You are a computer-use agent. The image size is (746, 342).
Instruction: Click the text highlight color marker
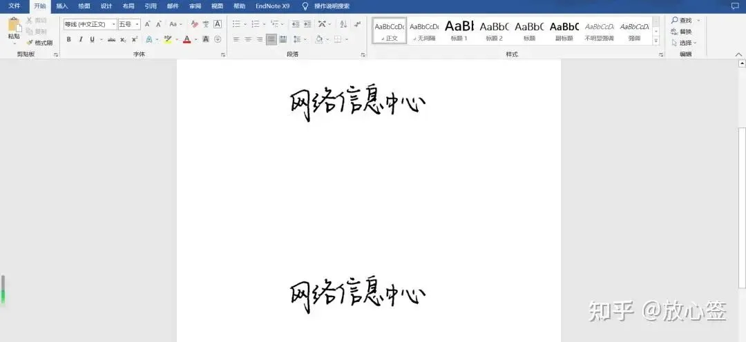(167, 39)
